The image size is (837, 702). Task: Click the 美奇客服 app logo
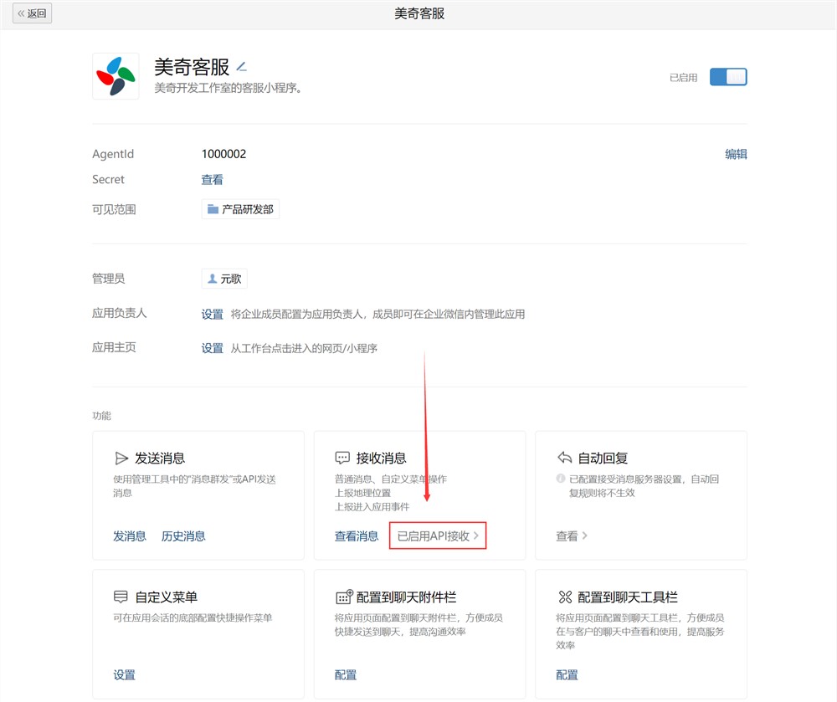point(116,76)
